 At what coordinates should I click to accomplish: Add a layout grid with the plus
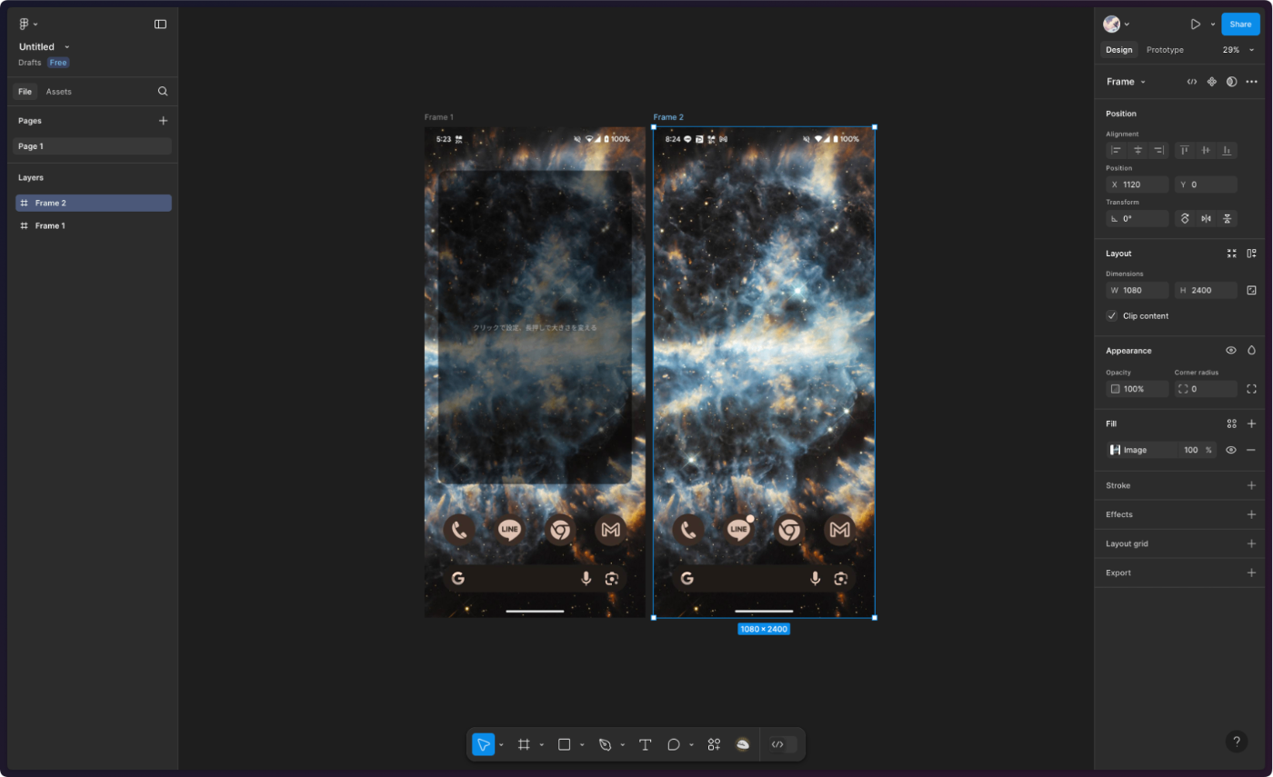1251,543
